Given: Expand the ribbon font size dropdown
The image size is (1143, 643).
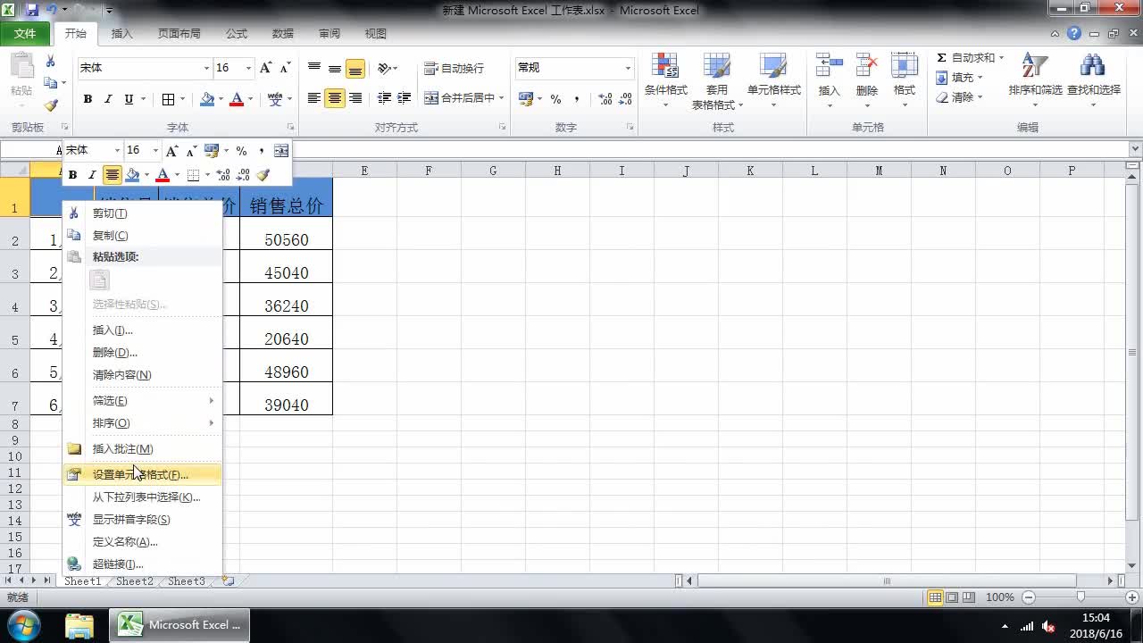Looking at the screenshot, I should [248, 68].
